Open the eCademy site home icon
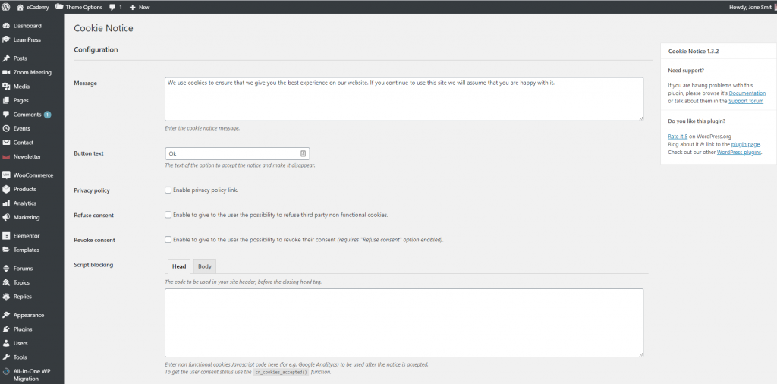Viewport: 777px width, 384px height. tap(20, 7)
